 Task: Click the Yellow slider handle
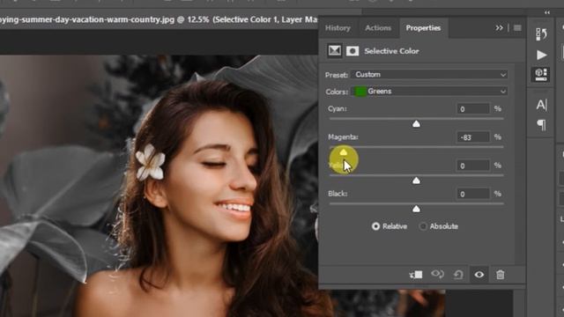click(416, 181)
